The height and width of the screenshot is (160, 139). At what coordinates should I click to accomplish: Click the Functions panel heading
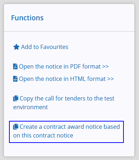point(27,18)
